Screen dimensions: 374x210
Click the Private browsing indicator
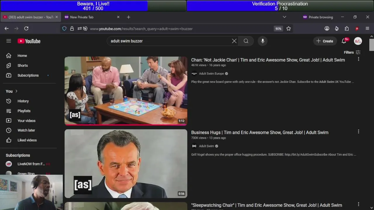point(318,17)
